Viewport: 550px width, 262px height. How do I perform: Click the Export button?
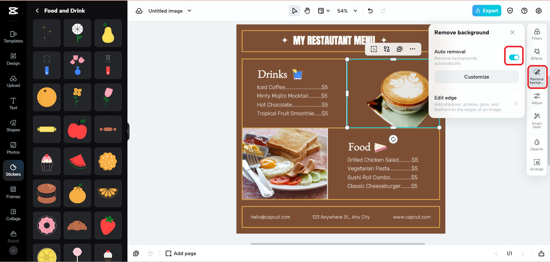coord(487,11)
